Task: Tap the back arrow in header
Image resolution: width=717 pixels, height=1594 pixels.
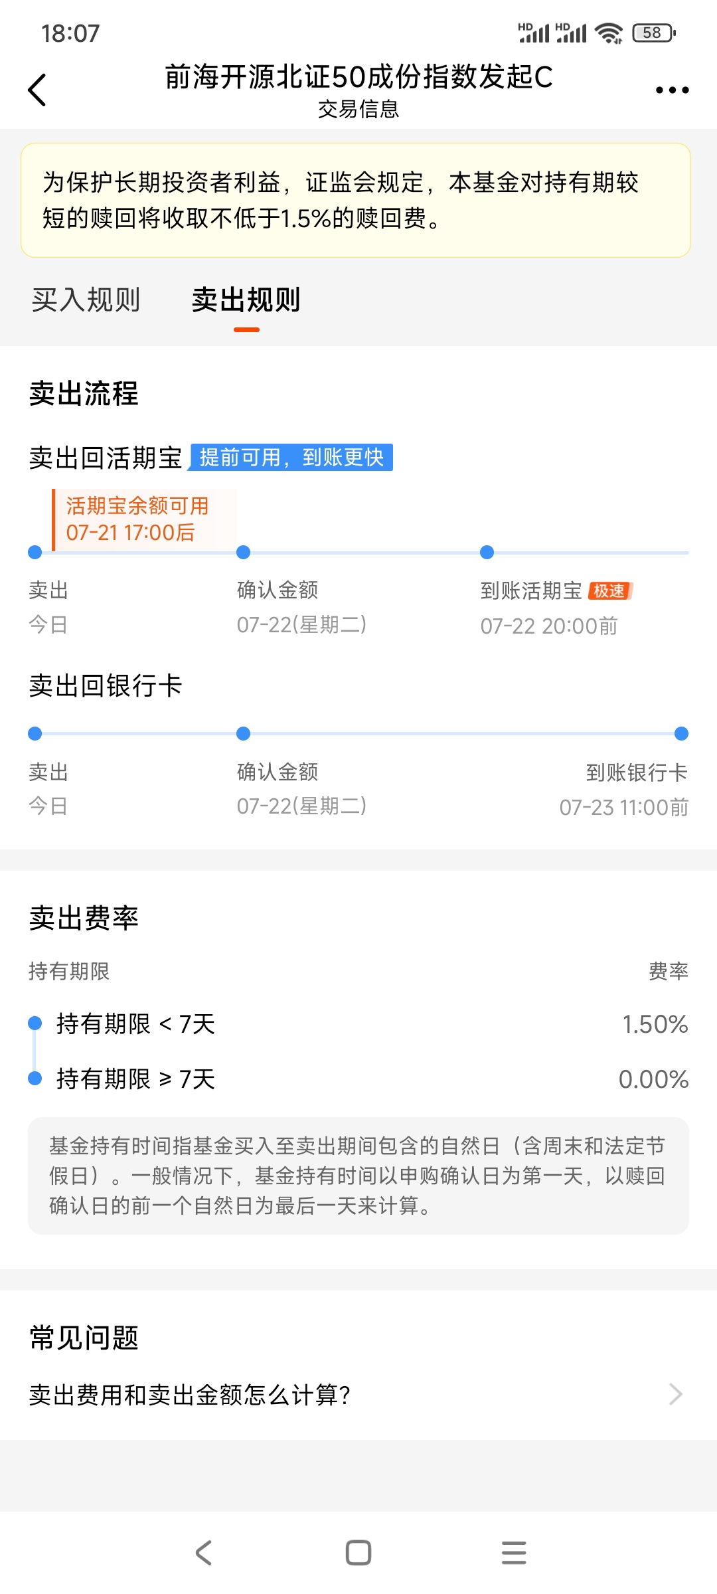Action: (37, 90)
